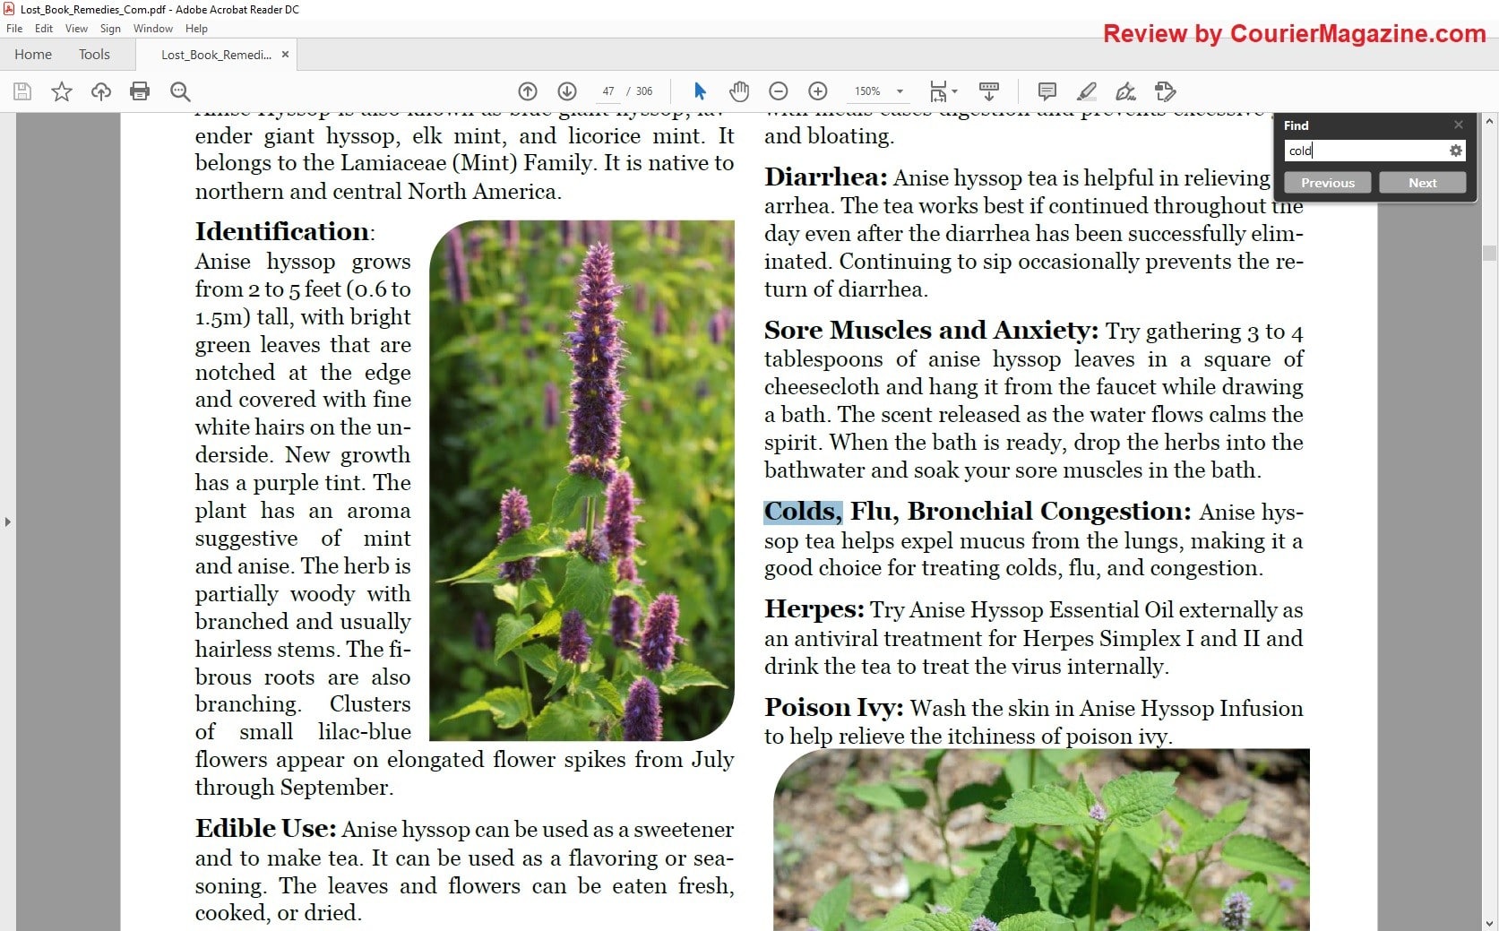Click the scroll down arrow

1490,923
